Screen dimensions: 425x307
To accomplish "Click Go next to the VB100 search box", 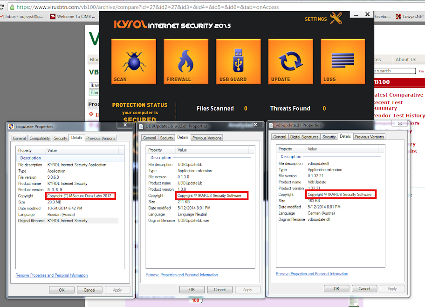I will pos(421,70).
